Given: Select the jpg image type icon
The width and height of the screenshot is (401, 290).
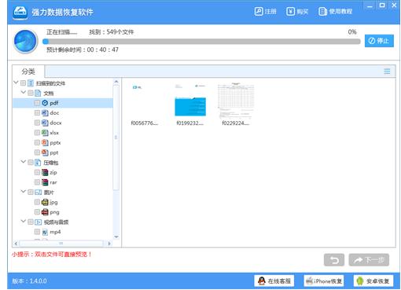Looking at the screenshot, I should coord(45,202).
